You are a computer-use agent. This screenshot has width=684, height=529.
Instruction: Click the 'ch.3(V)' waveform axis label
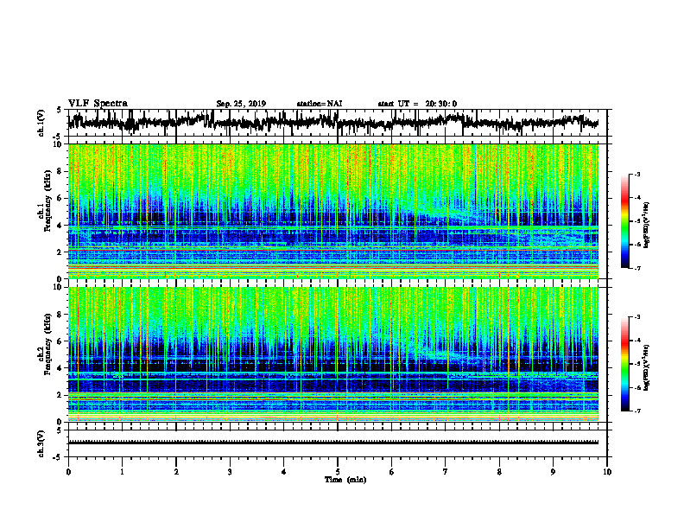coord(41,444)
